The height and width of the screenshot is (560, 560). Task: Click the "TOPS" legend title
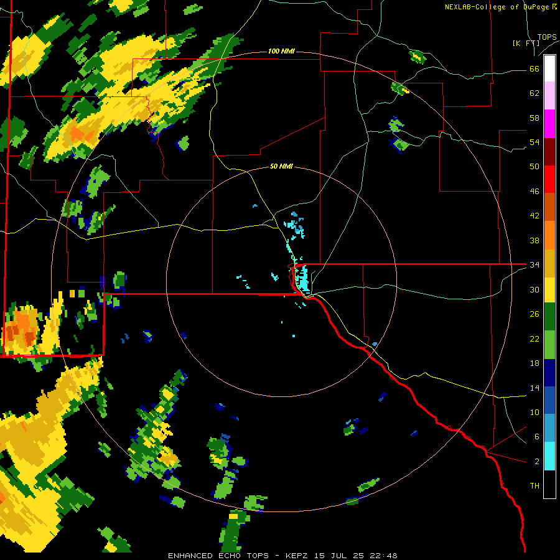click(547, 37)
